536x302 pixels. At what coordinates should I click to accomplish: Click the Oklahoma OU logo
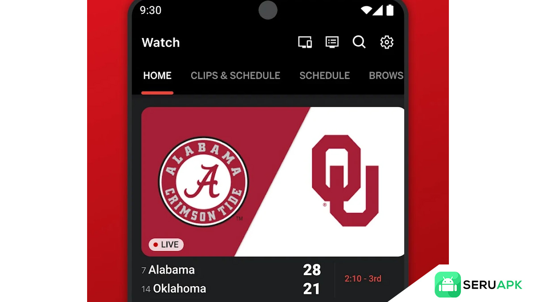(345, 180)
